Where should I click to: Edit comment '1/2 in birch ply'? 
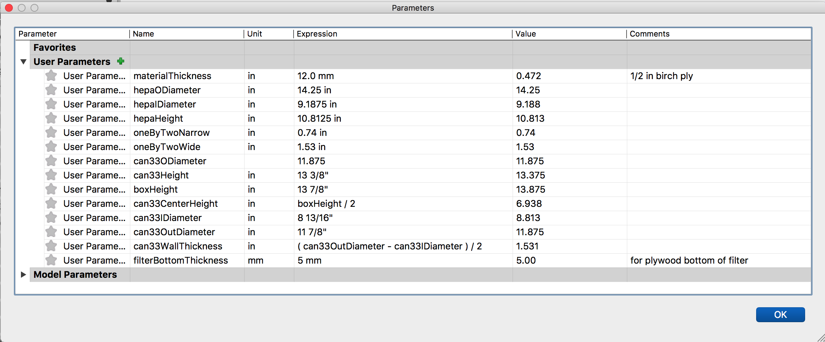719,76
